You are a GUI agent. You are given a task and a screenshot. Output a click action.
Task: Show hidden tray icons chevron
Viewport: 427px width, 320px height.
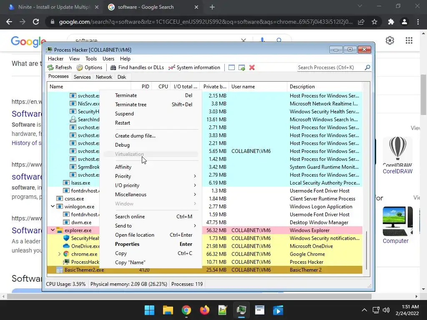364,310
